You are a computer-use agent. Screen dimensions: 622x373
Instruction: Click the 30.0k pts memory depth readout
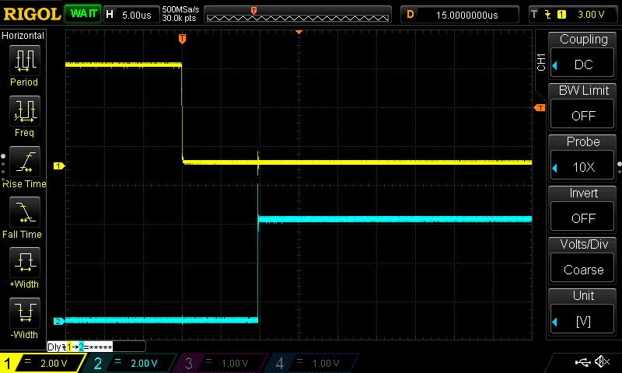tap(180, 18)
